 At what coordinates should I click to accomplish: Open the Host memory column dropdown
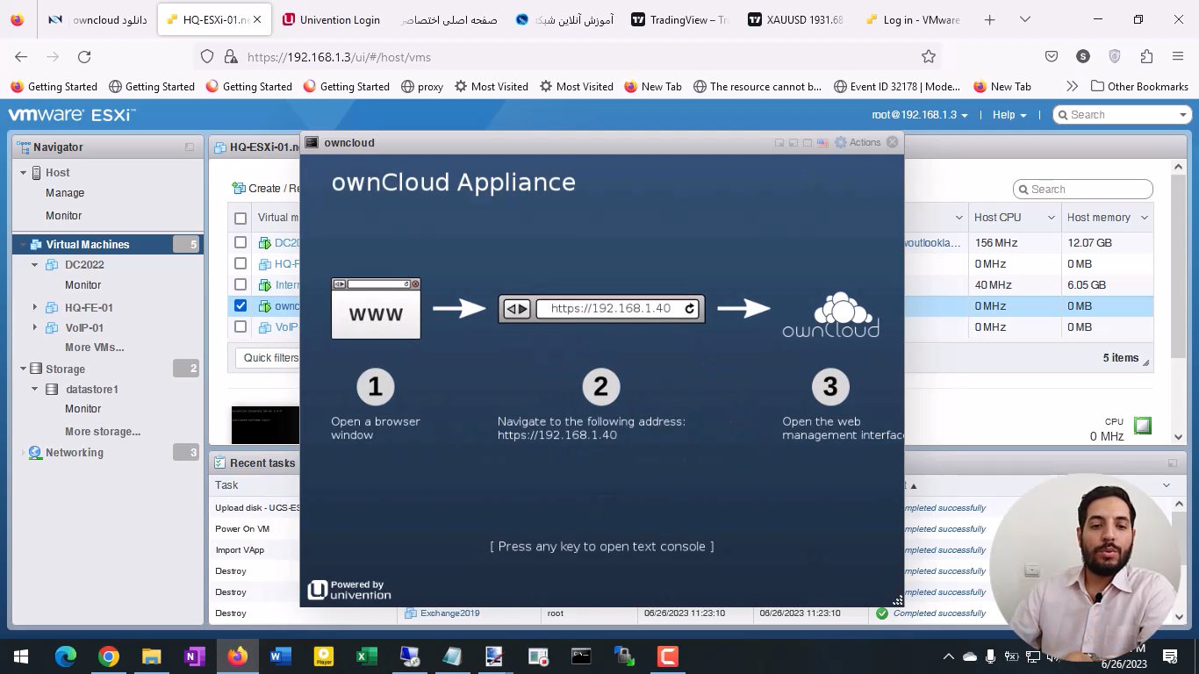click(x=1144, y=218)
